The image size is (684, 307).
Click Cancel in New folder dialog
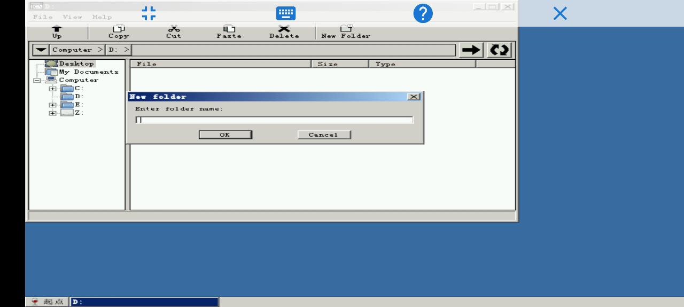pyautogui.click(x=324, y=135)
